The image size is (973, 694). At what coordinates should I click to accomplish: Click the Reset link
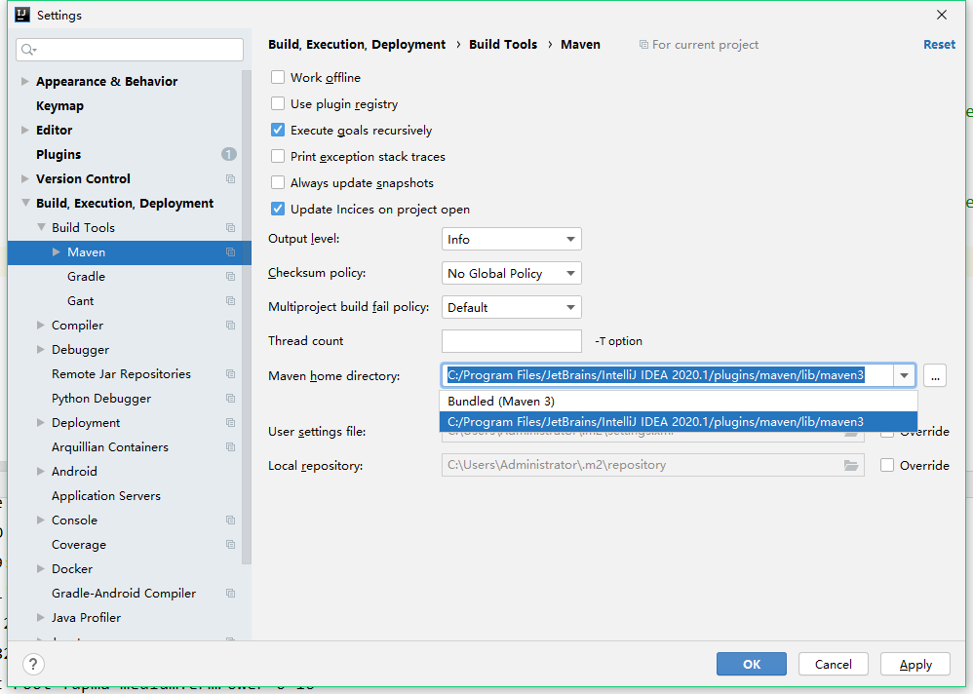939,45
